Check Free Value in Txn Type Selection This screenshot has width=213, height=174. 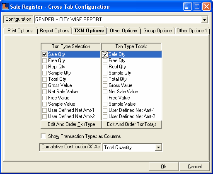pyautogui.click(x=44, y=98)
